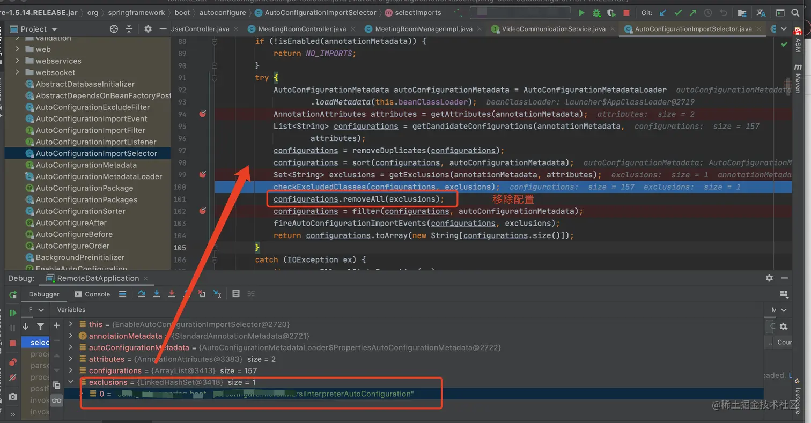This screenshot has width=811, height=423.
Task: Select the Debugger tab
Action: click(x=44, y=294)
